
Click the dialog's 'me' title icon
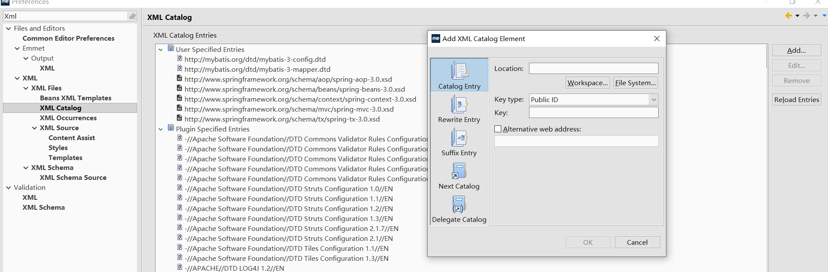click(x=436, y=38)
